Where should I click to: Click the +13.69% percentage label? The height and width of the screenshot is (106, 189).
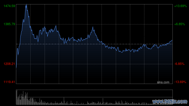180,6
